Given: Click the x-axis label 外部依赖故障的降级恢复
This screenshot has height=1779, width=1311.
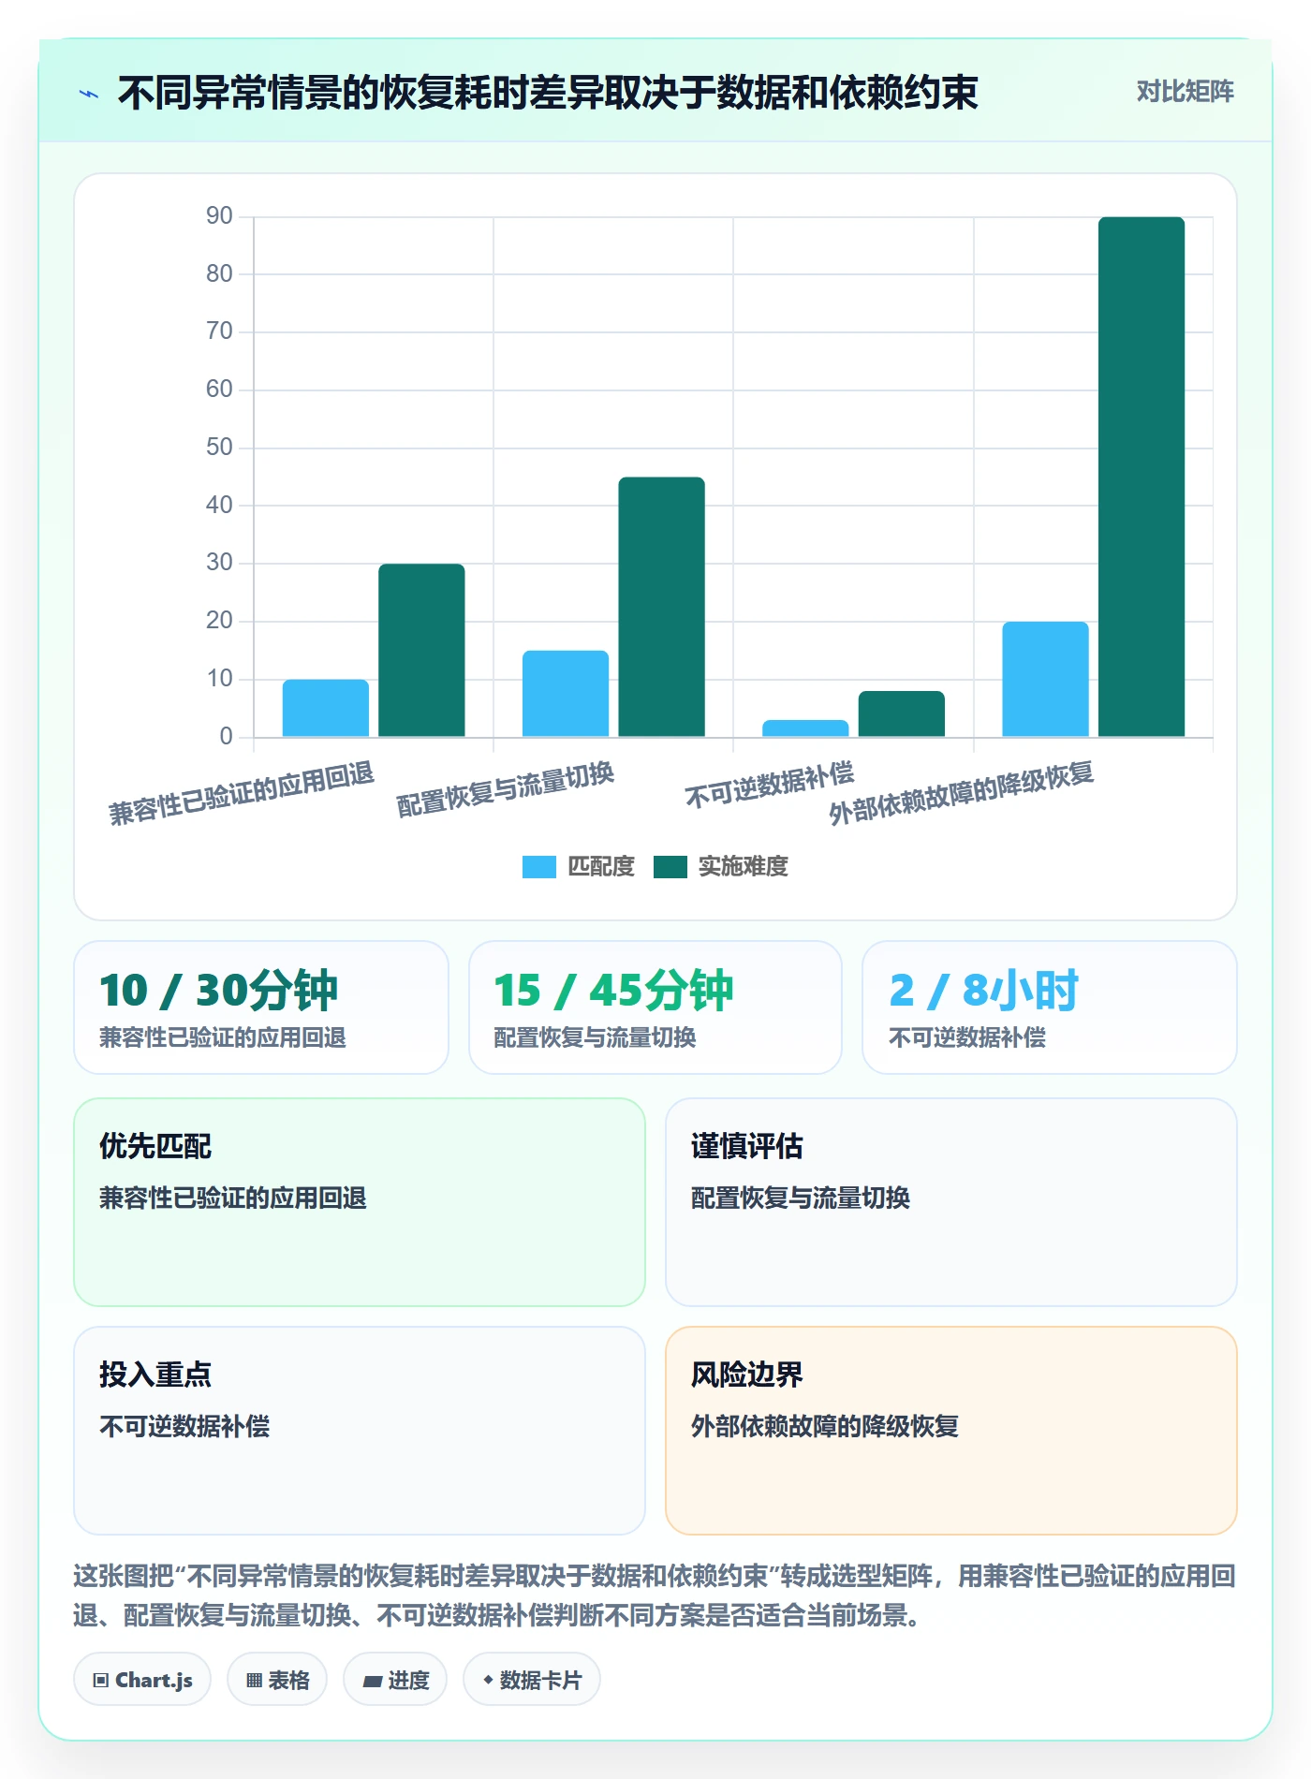Looking at the screenshot, I should click(962, 793).
